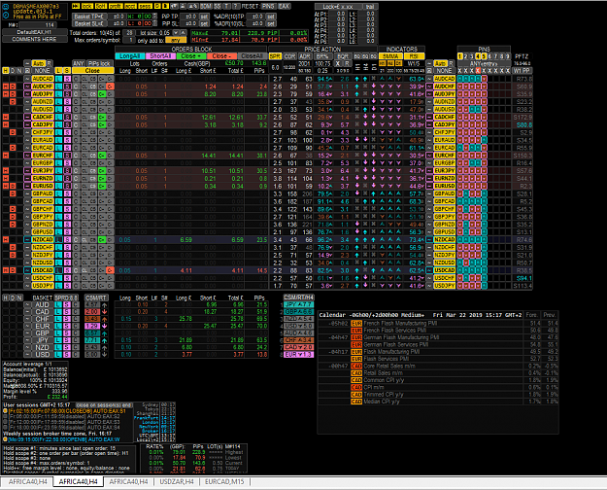
Task: Open the ANY dropdown next to 'only add to'
Action: pyautogui.click(x=174, y=40)
